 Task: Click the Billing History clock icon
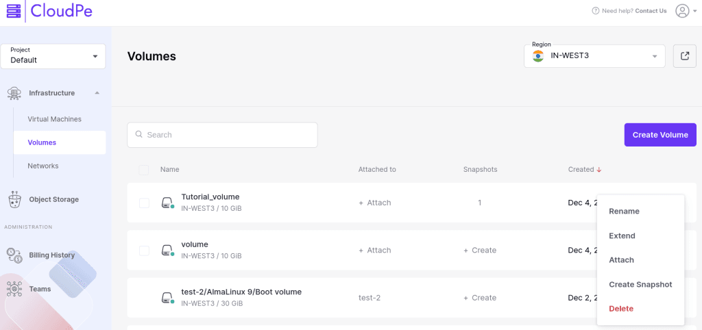15,255
